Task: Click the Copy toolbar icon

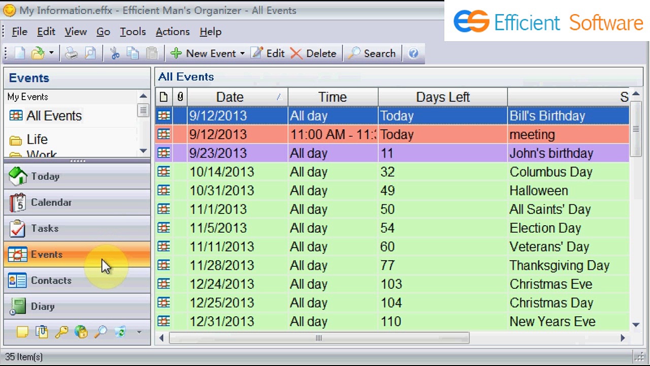Action: [x=133, y=53]
